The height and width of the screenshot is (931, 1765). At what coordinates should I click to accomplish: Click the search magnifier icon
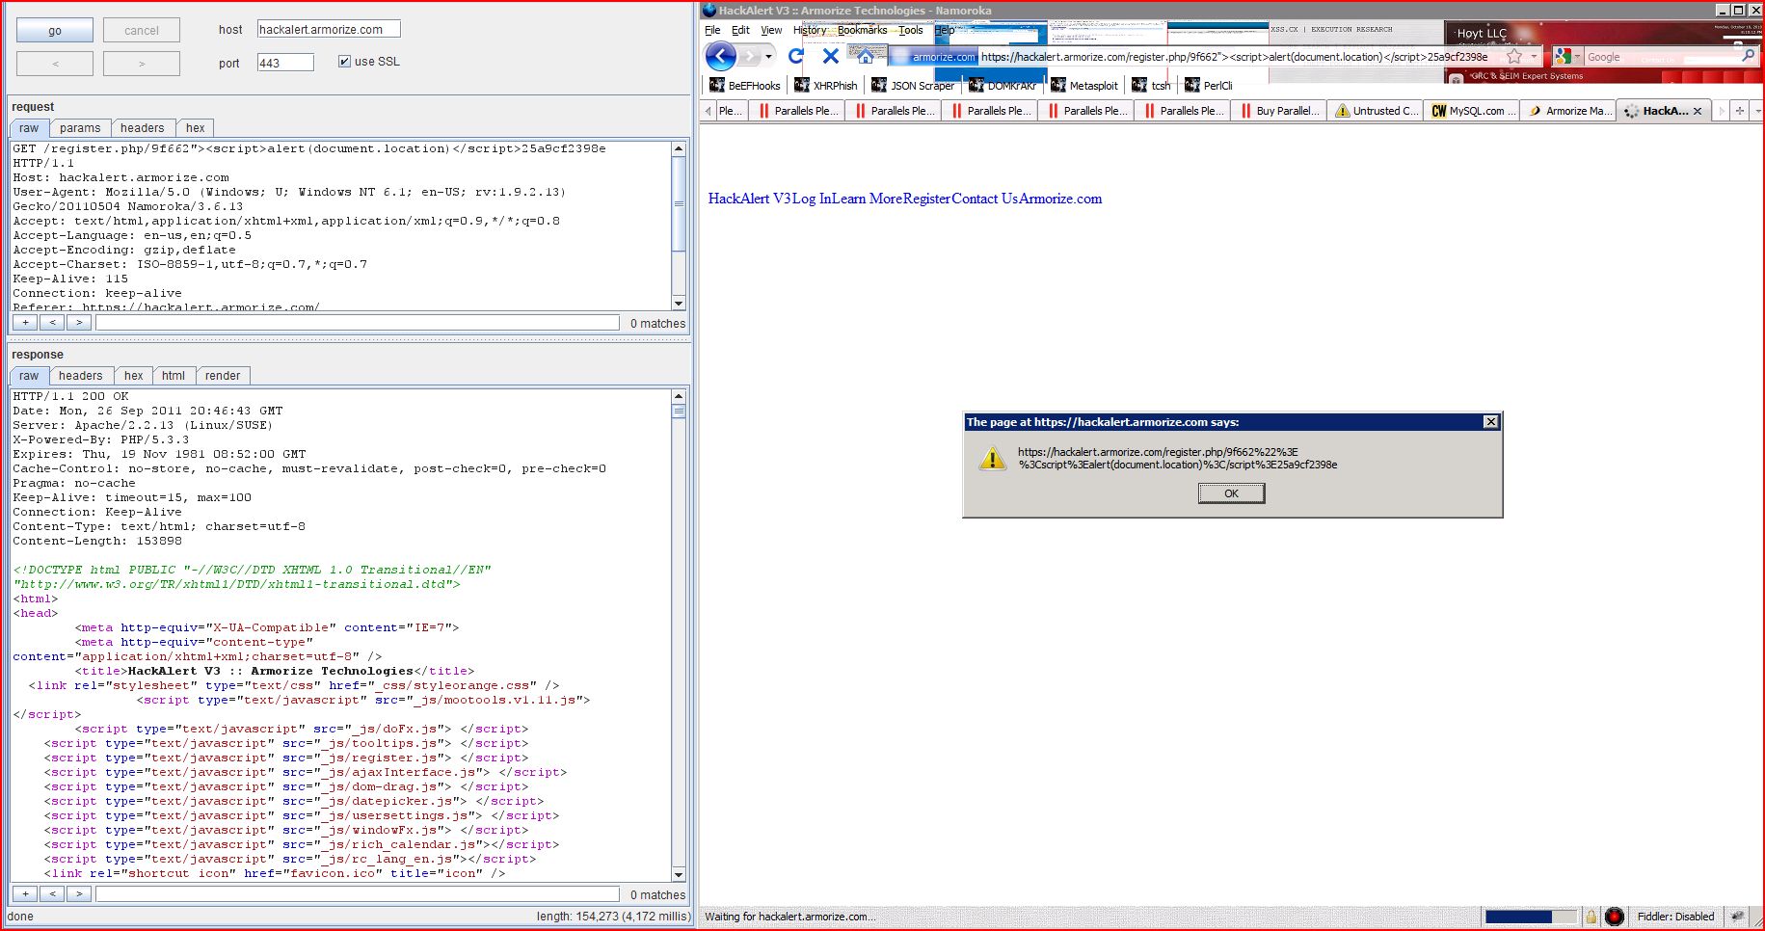point(1748,56)
